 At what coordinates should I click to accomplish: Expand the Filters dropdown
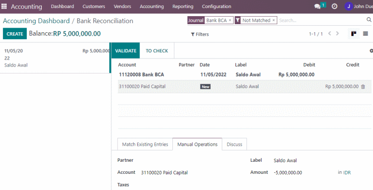(200, 34)
